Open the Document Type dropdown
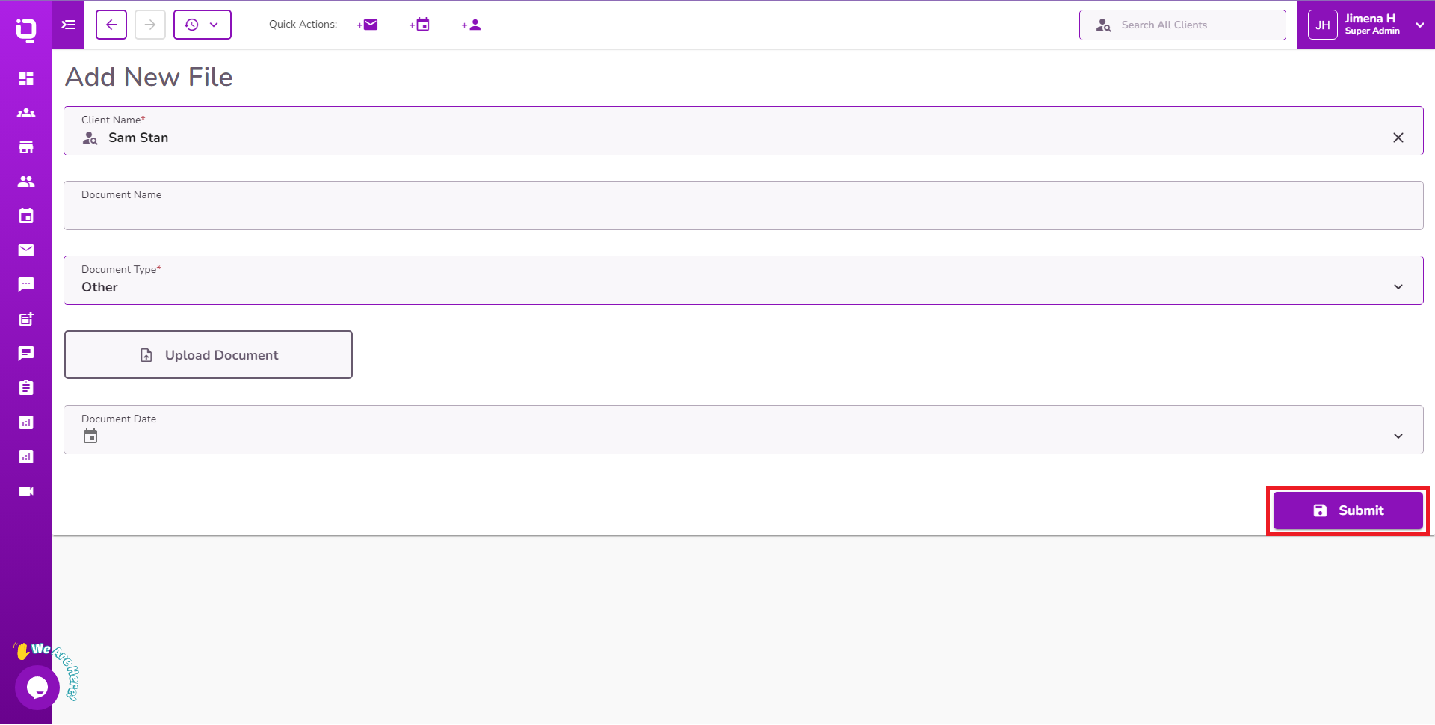 coord(1398,286)
